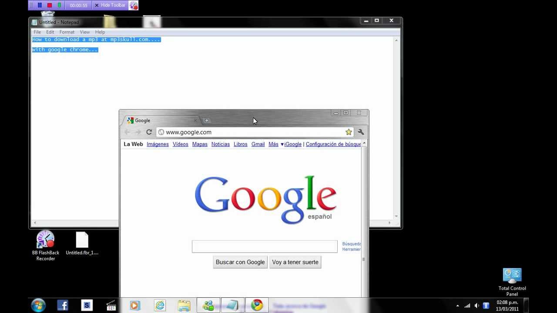Click the Google Chrome taskbar icon
557x313 pixels.
coord(257,306)
